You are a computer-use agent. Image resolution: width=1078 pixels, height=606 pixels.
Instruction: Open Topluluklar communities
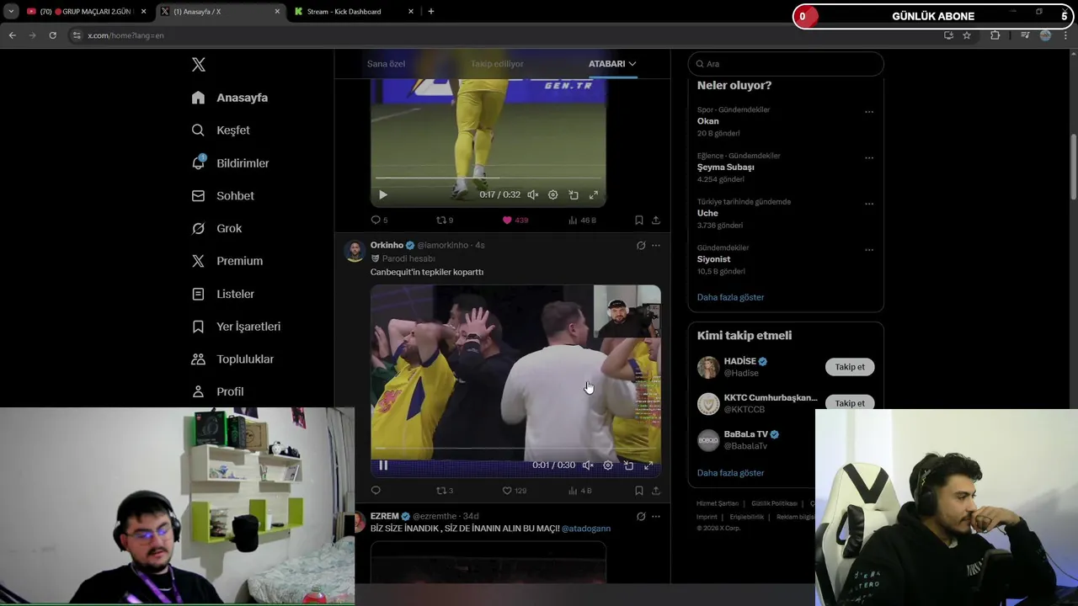pyautogui.click(x=232, y=359)
